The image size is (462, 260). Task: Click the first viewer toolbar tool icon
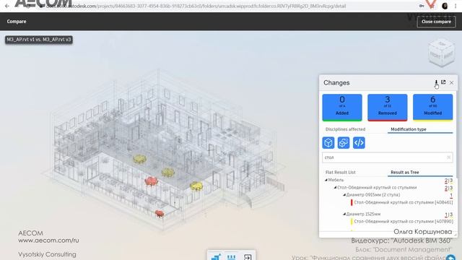pyautogui.click(x=217, y=257)
